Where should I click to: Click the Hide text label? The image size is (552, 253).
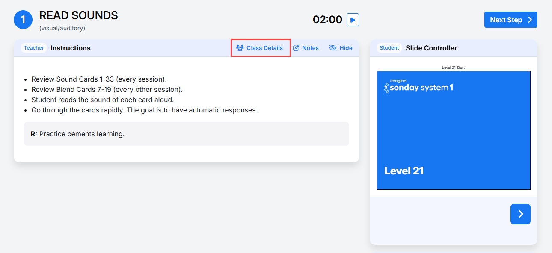346,48
